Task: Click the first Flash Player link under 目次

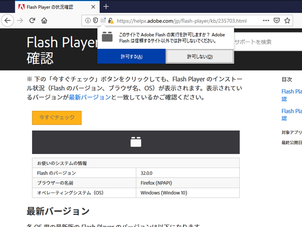Action: [291, 91]
